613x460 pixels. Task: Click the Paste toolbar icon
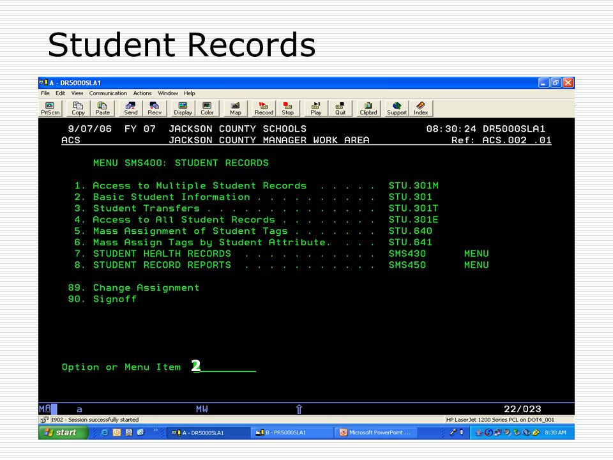point(102,109)
